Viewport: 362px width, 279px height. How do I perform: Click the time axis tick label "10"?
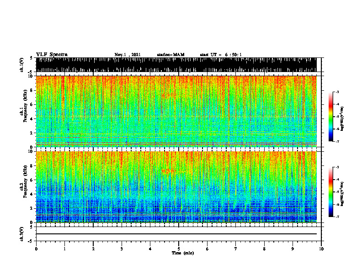(321, 249)
